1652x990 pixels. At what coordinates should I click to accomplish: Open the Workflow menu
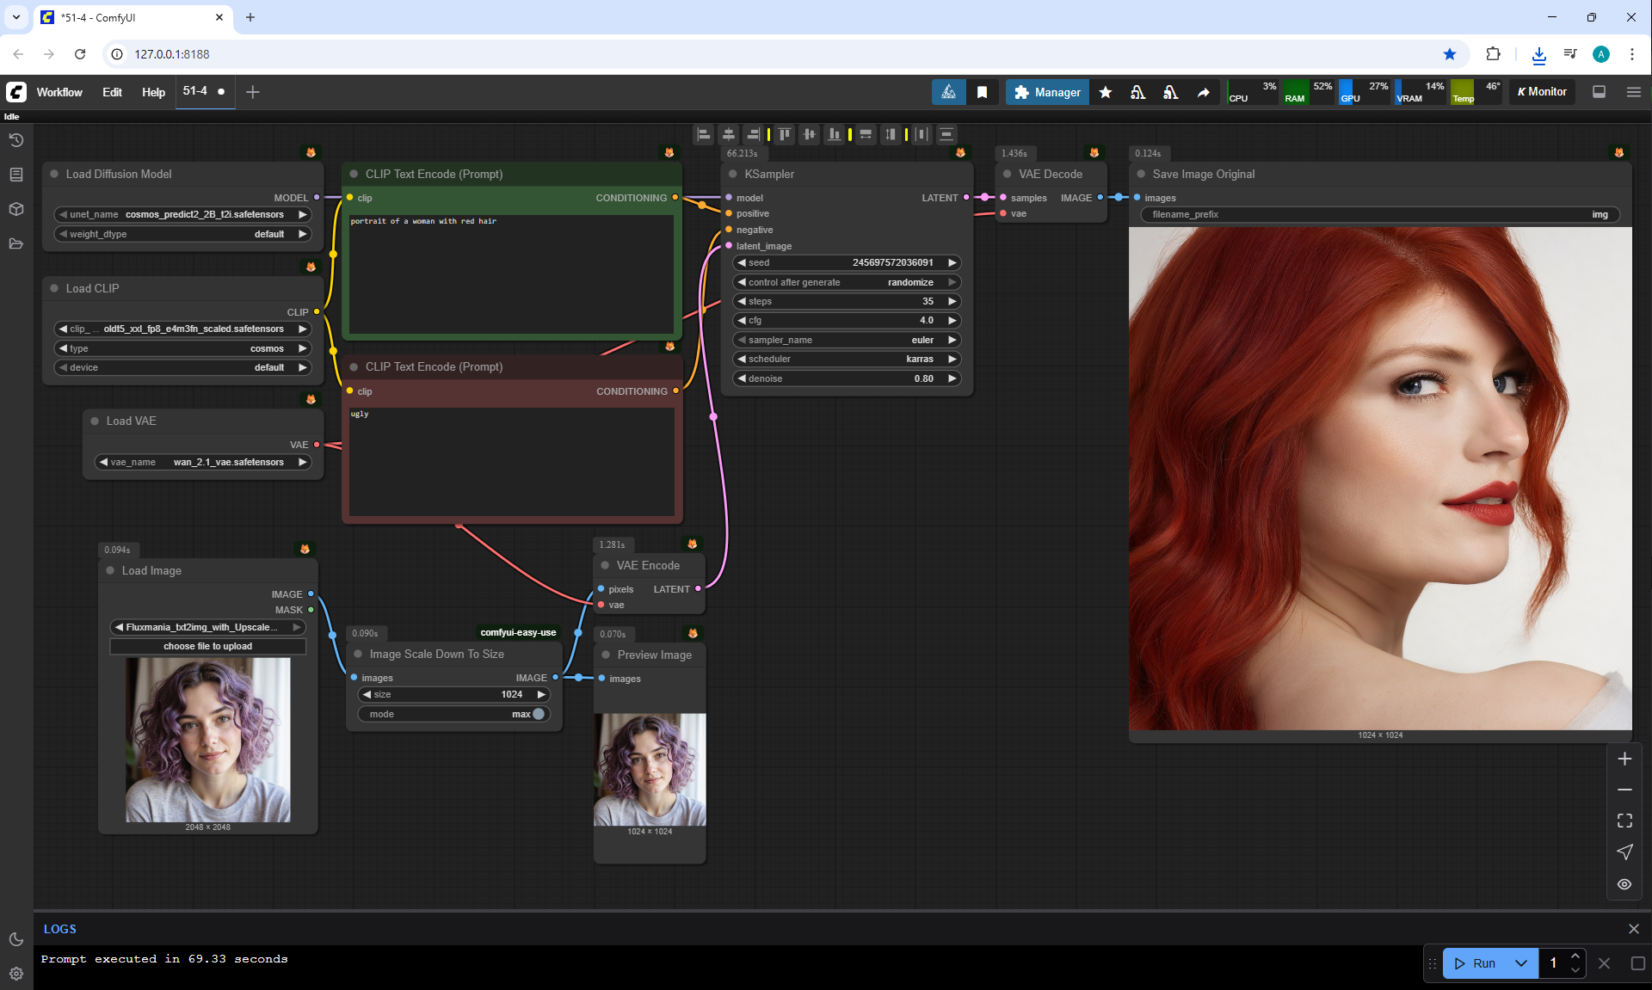pyautogui.click(x=59, y=92)
